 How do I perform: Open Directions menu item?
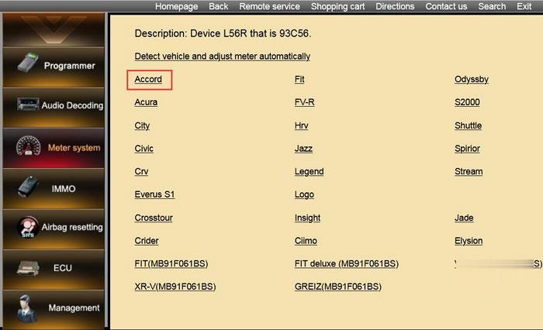(x=395, y=6)
